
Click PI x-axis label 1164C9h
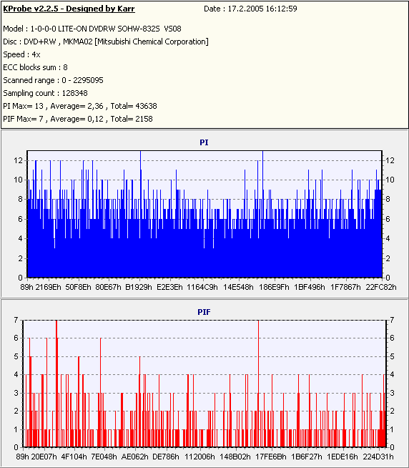[202, 287]
